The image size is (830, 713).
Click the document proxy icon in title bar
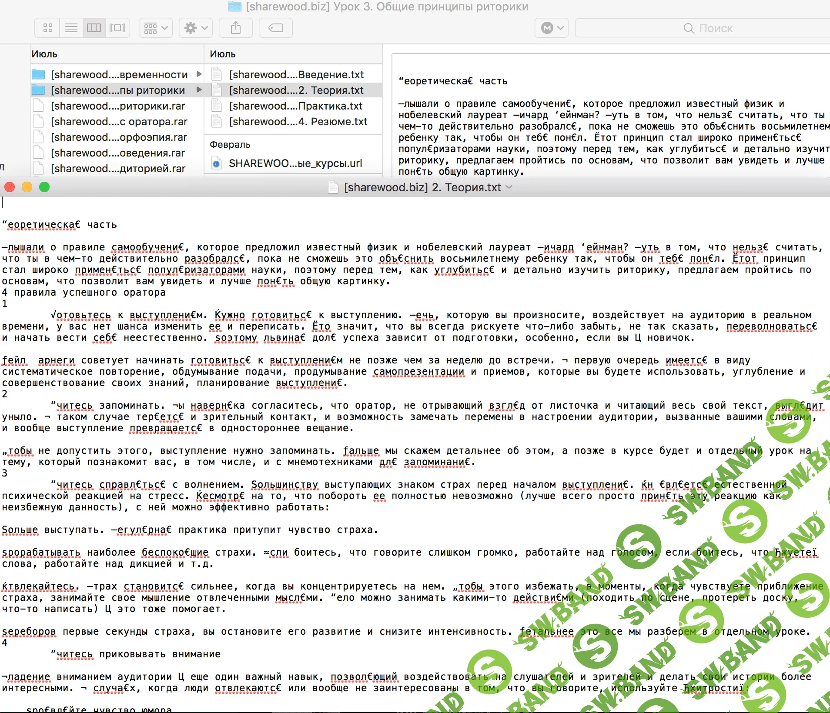(333, 187)
